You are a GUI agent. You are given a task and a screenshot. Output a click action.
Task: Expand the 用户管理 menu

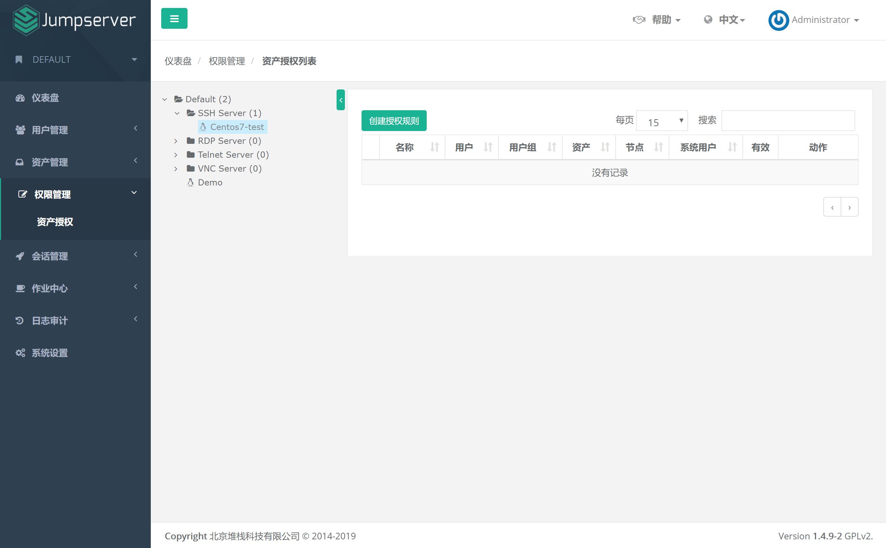coord(75,130)
